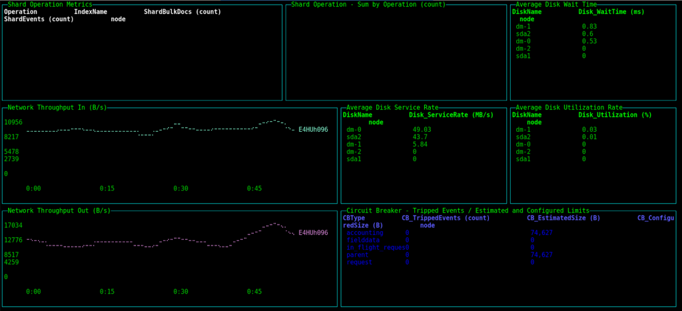Select the parent circuit breaker estimated size value

[541, 255]
